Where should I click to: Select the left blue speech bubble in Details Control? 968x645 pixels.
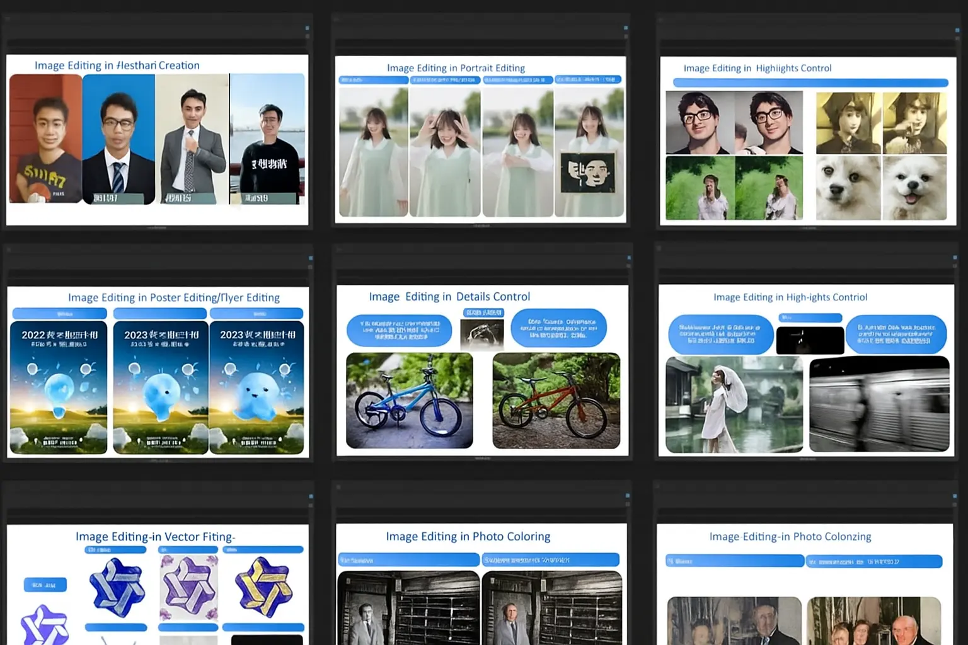point(400,330)
